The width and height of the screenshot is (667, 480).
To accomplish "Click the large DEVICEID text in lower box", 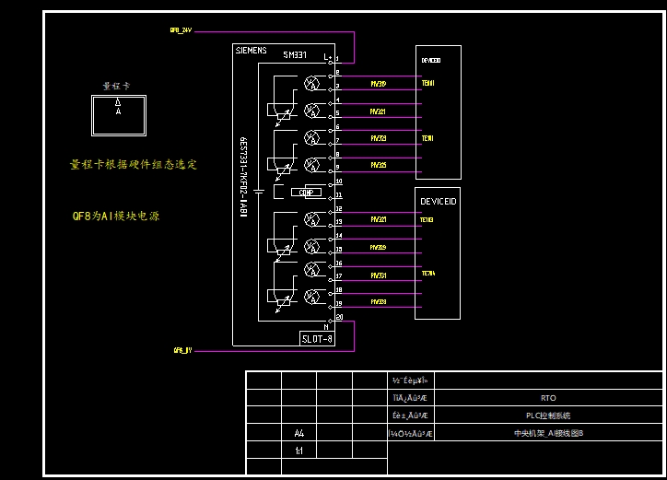I will (x=439, y=201).
